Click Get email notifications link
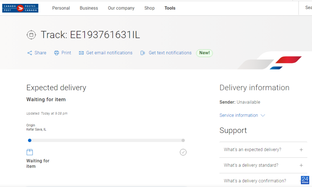This screenshot has width=312, height=187. pyautogui.click(x=109, y=53)
